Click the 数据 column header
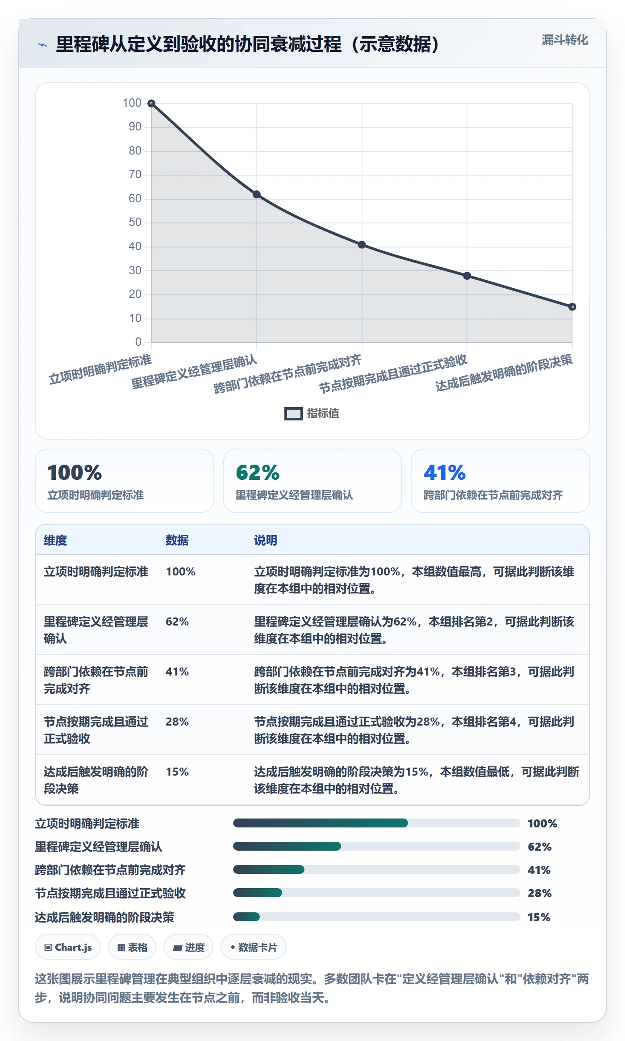Image resolution: width=625 pixels, height=1041 pixels. coord(177,540)
